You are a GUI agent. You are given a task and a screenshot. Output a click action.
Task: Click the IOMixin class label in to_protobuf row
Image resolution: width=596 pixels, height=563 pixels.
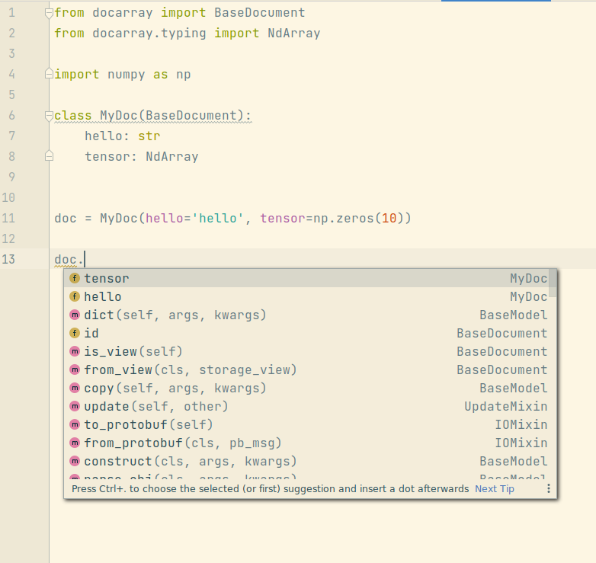(x=521, y=424)
